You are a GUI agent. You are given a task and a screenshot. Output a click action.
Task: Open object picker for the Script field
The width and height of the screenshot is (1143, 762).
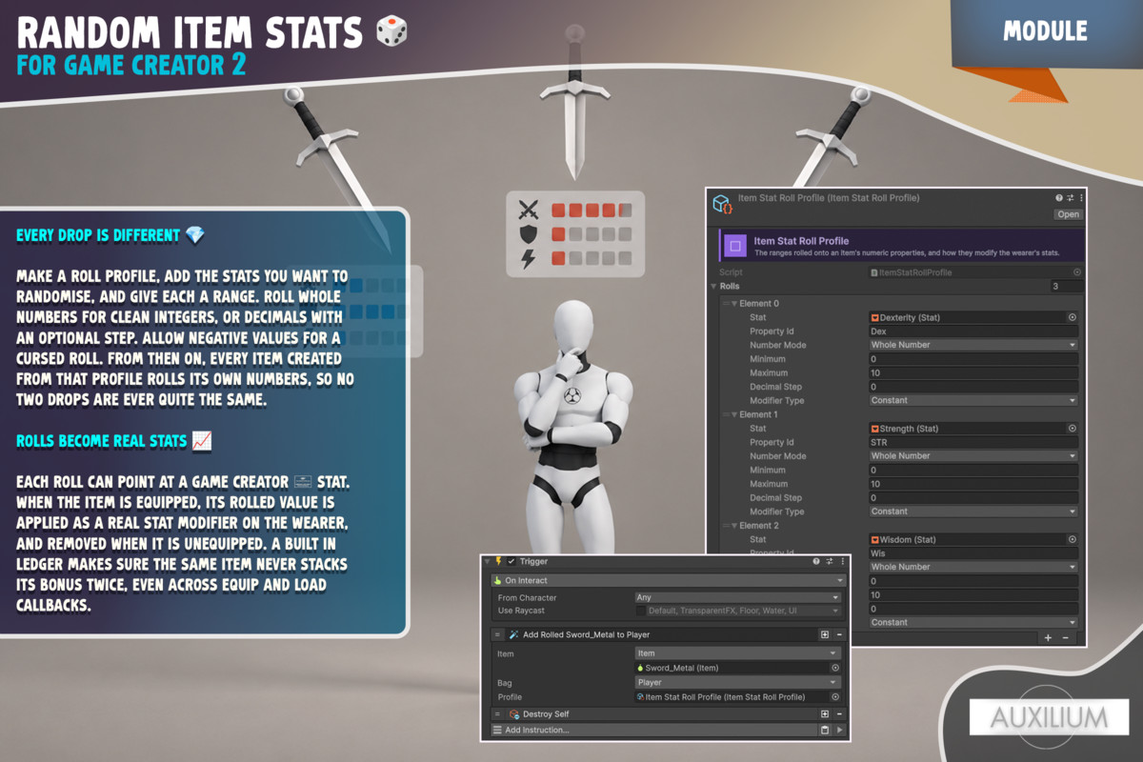(1077, 272)
